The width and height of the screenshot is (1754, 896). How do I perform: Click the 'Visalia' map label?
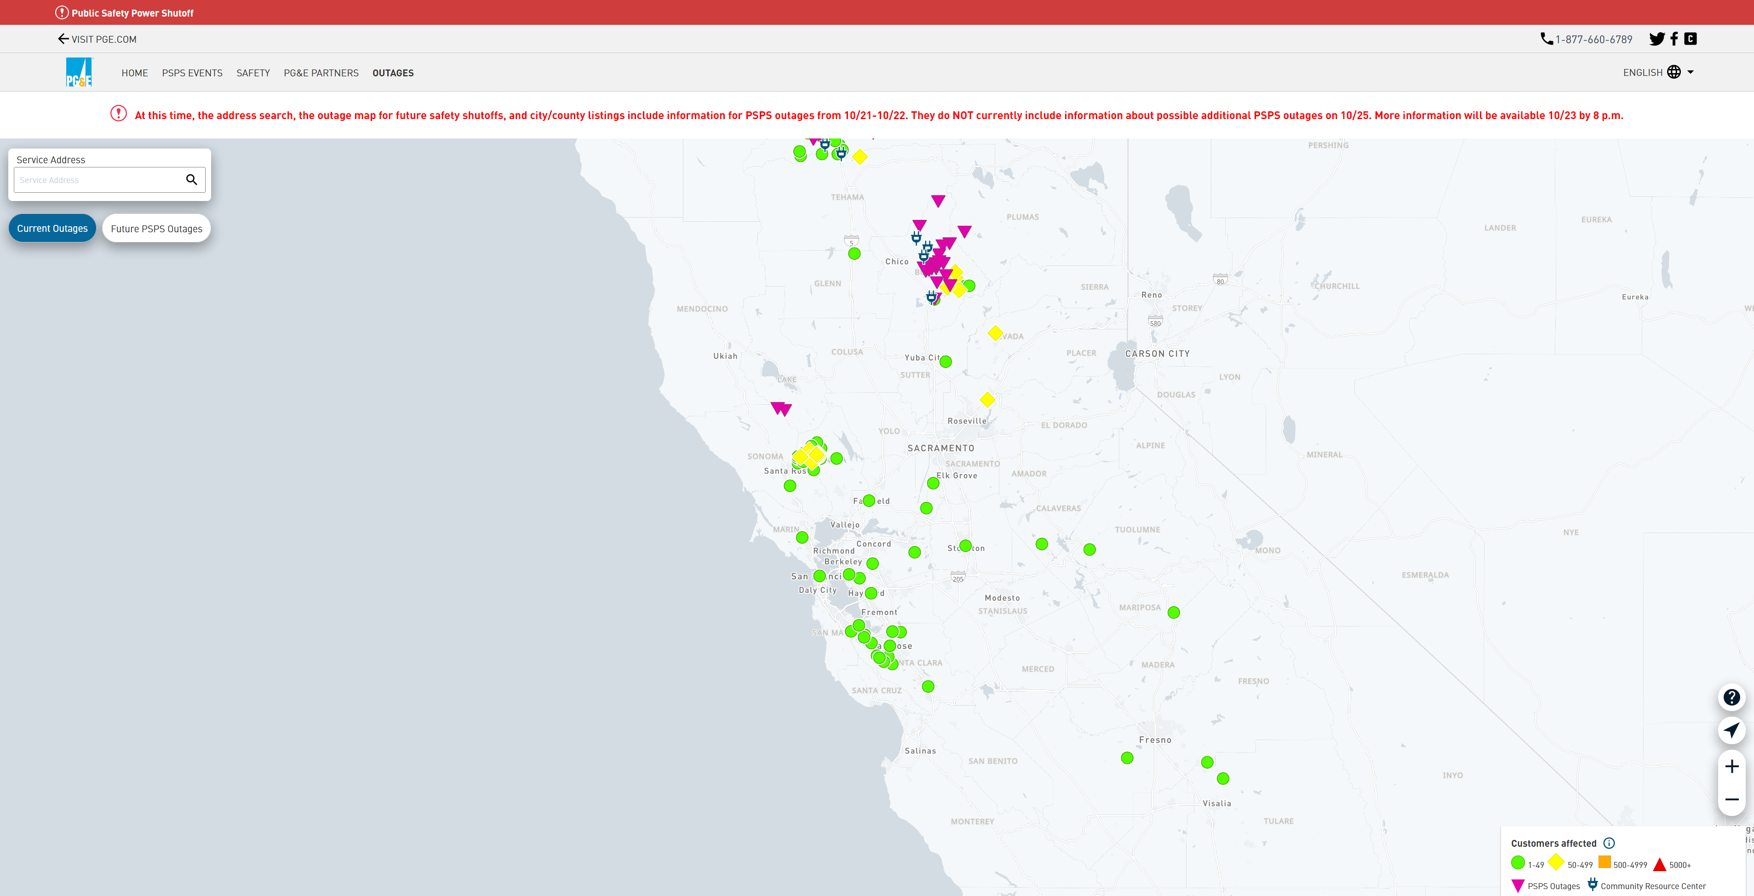pos(1217,804)
